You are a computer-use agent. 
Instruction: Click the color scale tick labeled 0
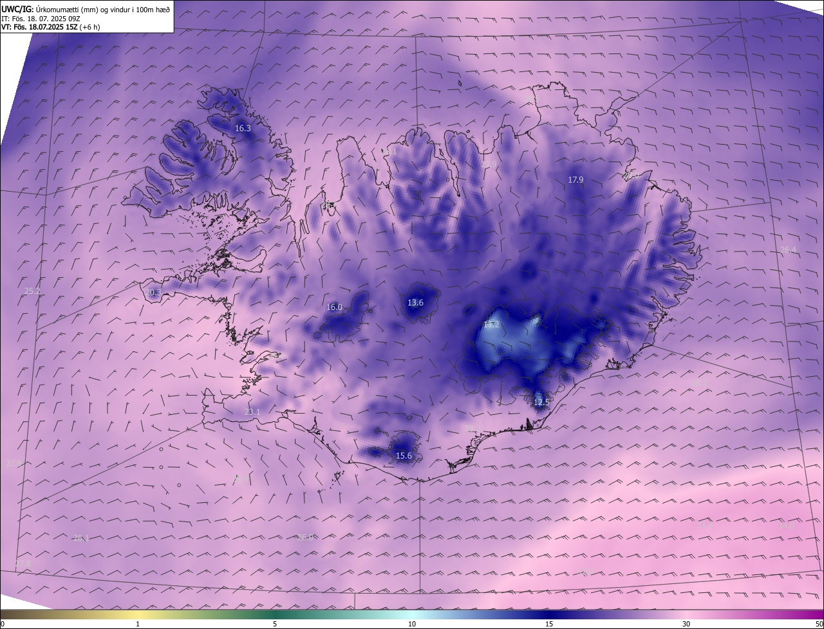(x=3, y=624)
